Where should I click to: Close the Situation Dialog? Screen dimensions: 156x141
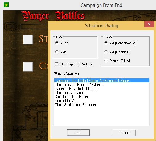click(x=149, y=24)
